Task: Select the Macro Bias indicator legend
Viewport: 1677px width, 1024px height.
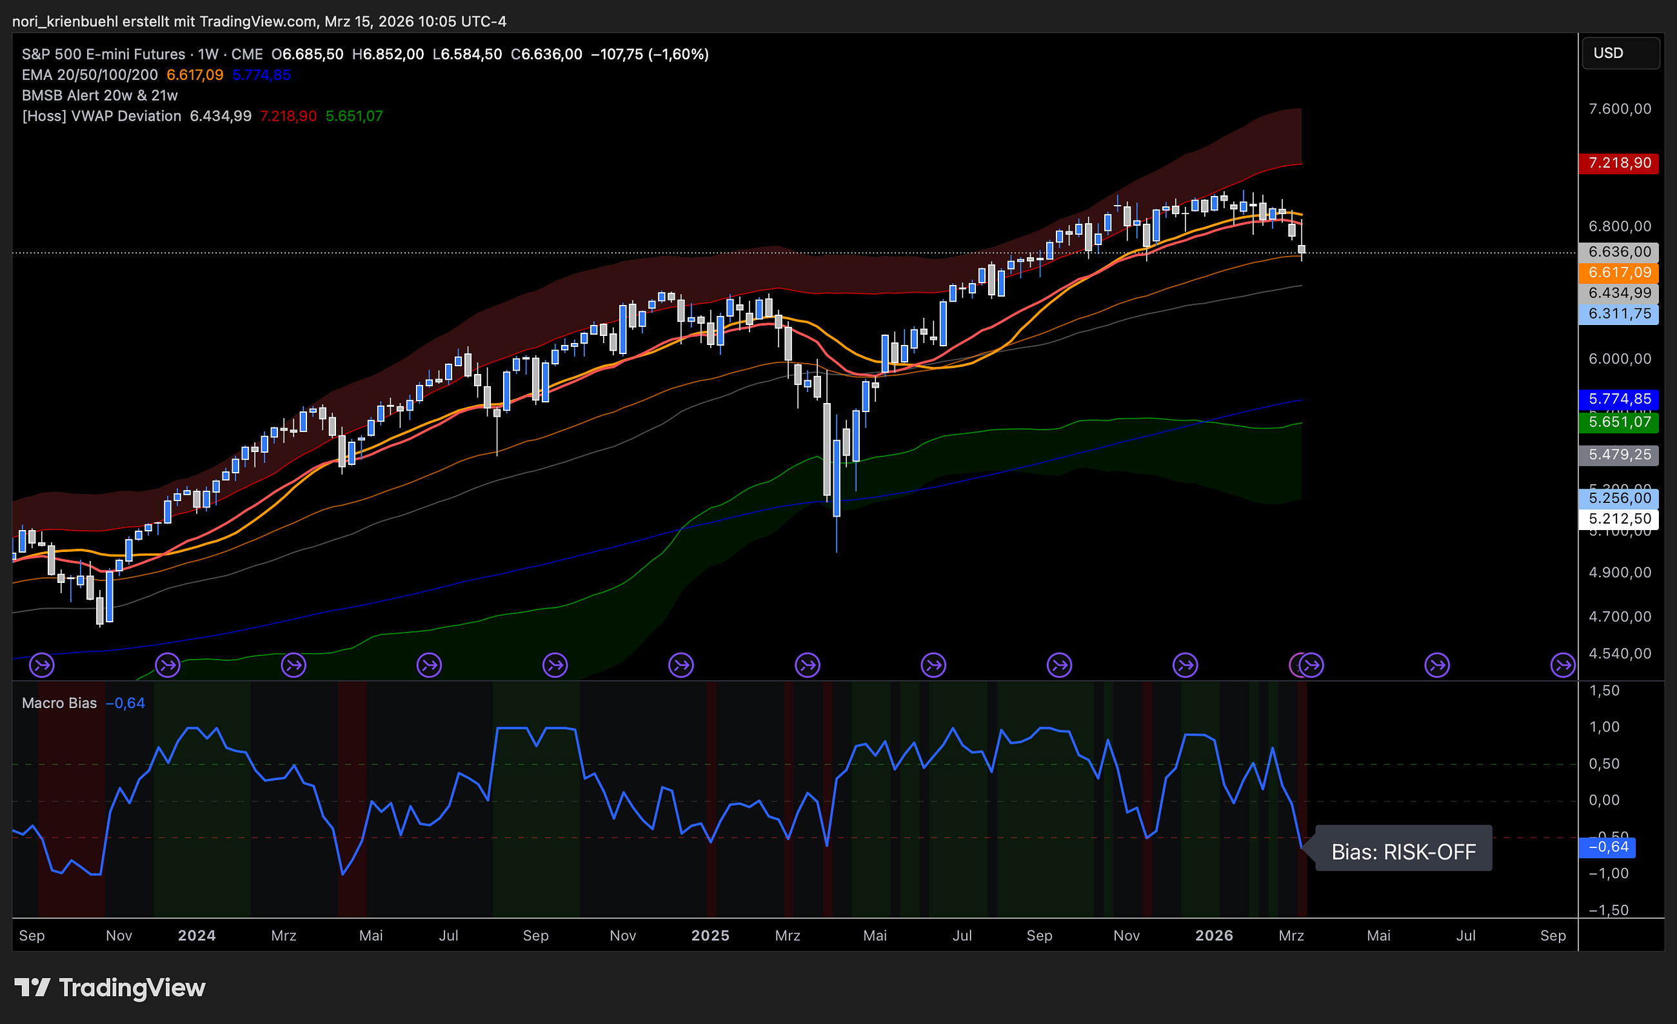Action: pos(59,703)
